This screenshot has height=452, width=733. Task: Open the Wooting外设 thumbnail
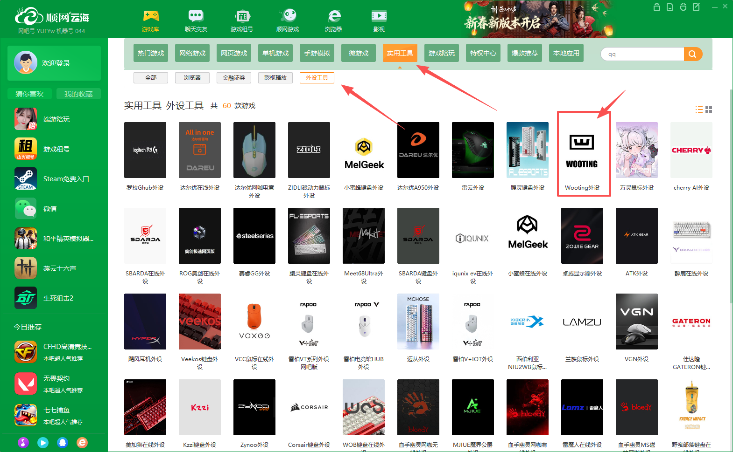pyautogui.click(x=582, y=150)
